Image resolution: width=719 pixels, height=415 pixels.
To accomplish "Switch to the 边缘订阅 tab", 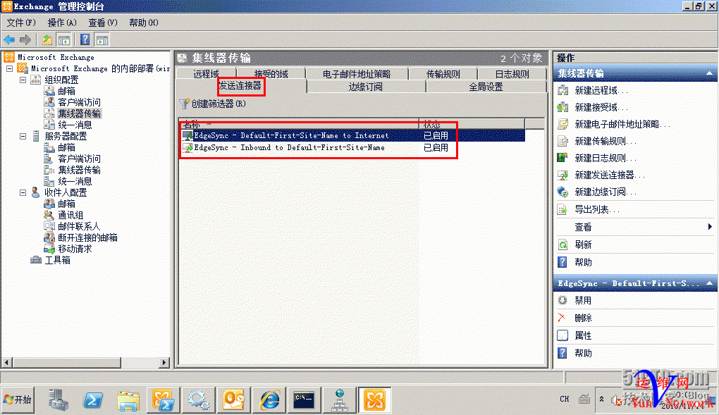I will point(365,87).
